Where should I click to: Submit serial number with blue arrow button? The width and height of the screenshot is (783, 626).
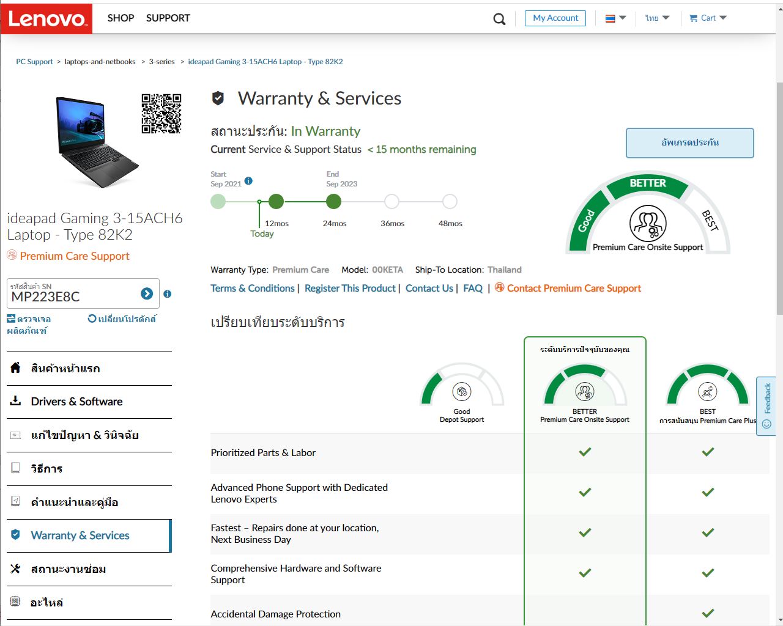click(x=147, y=293)
